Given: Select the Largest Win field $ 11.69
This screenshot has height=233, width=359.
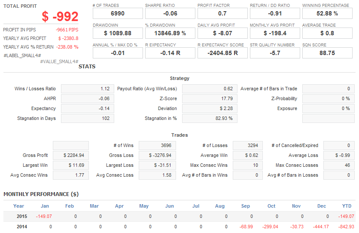Looking at the screenshot, I should pyautogui.click(x=71, y=165).
